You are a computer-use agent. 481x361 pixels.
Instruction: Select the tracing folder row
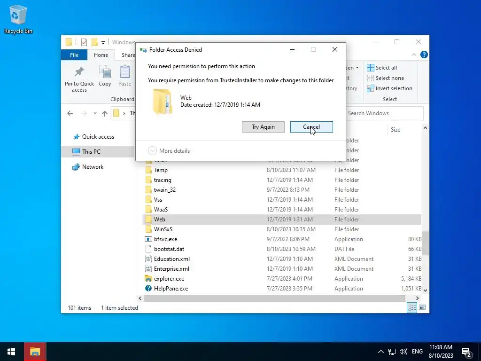pos(282,180)
